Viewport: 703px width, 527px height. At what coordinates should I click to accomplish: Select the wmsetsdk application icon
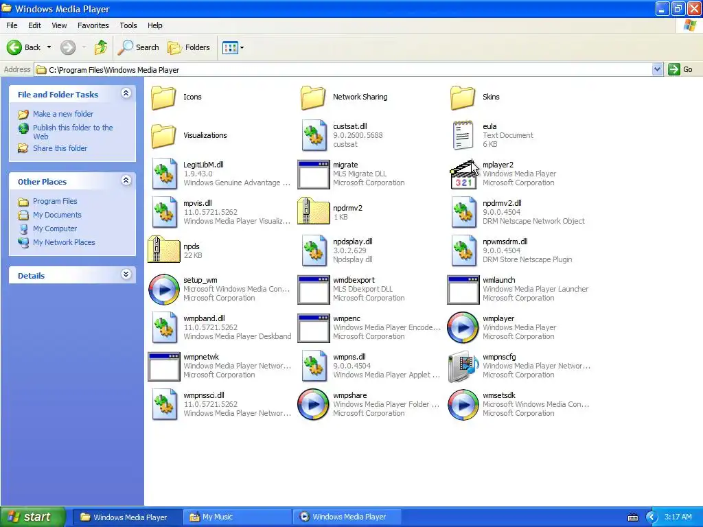coord(463,405)
